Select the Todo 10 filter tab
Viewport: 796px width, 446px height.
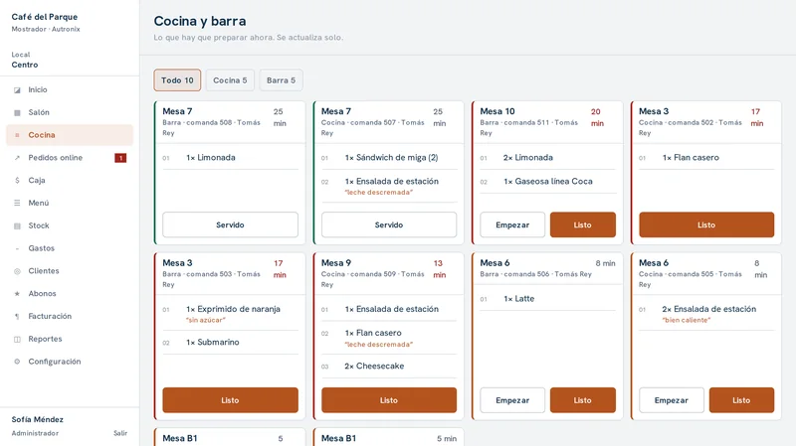[x=177, y=80]
